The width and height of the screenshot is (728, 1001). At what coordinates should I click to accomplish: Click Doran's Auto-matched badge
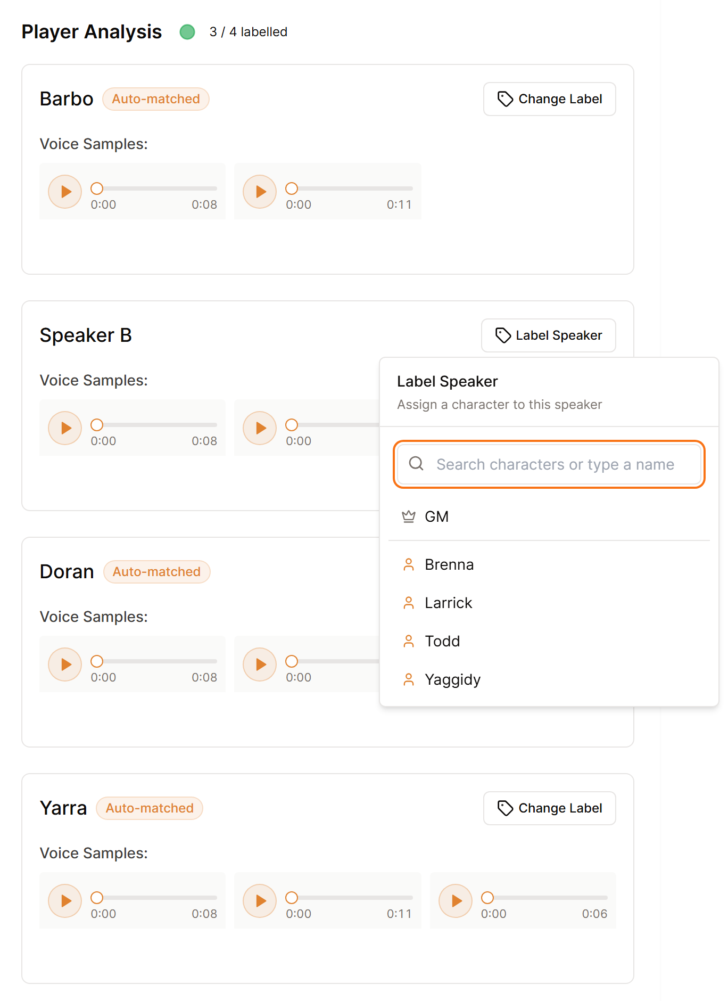pos(157,572)
